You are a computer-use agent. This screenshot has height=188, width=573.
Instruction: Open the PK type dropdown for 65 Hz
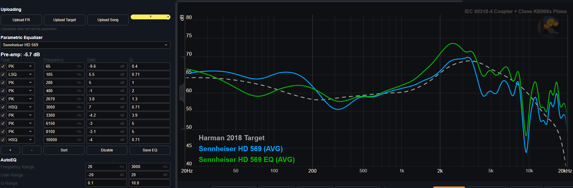coord(21,66)
